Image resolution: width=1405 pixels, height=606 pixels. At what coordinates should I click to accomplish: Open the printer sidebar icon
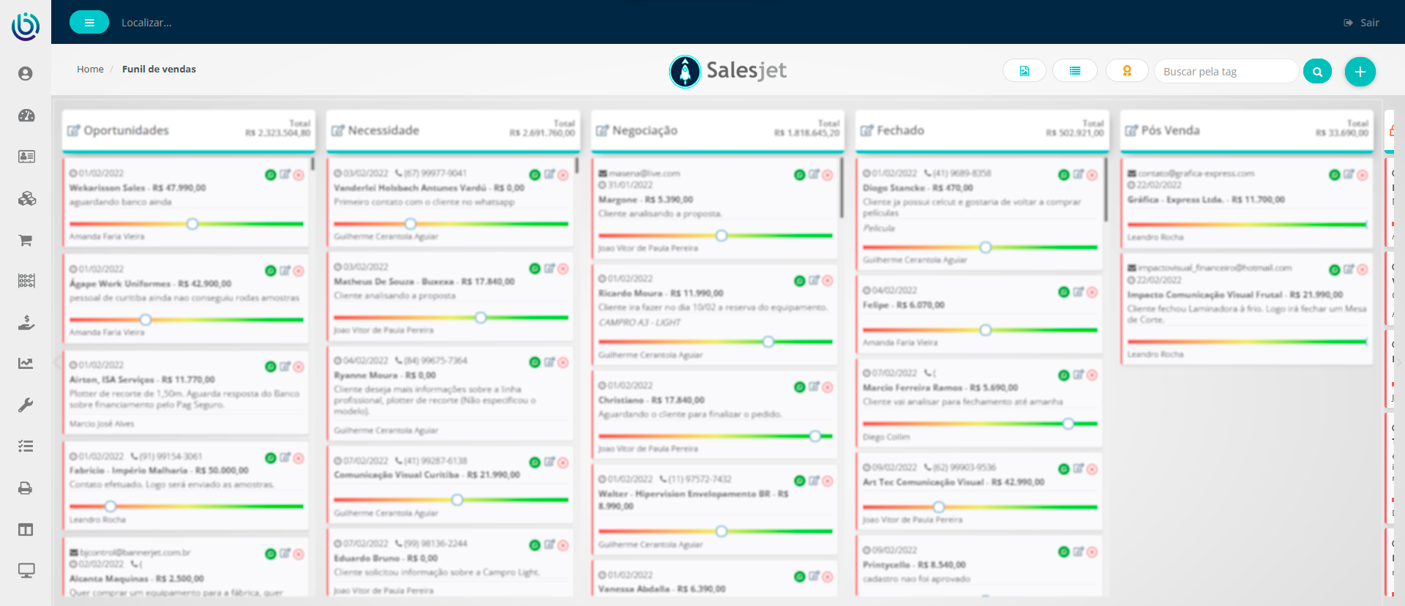point(26,488)
